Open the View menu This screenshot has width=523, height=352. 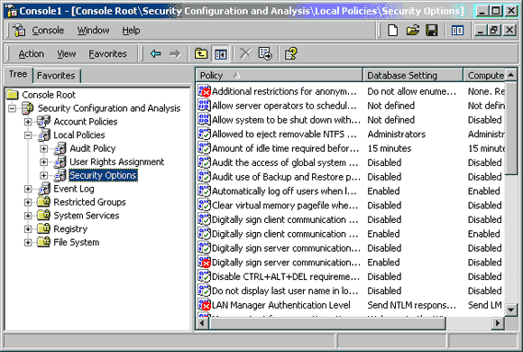click(67, 54)
